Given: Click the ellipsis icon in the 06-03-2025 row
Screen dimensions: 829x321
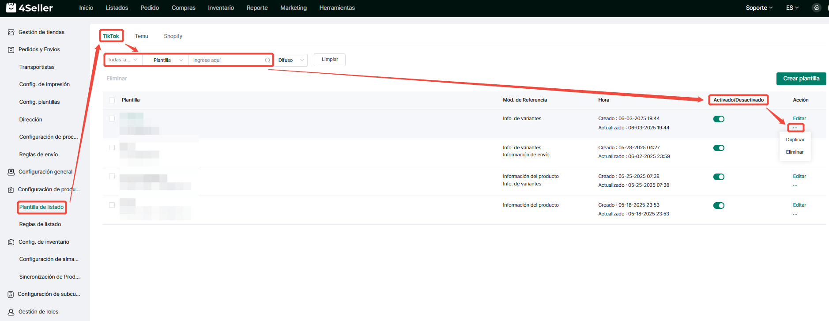Looking at the screenshot, I should pyautogui.click(x=795, y=128).
